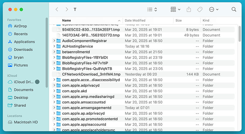Sort by the Date Modified column
The width and height of the screenshot is (245, 134).
(135, 20)
